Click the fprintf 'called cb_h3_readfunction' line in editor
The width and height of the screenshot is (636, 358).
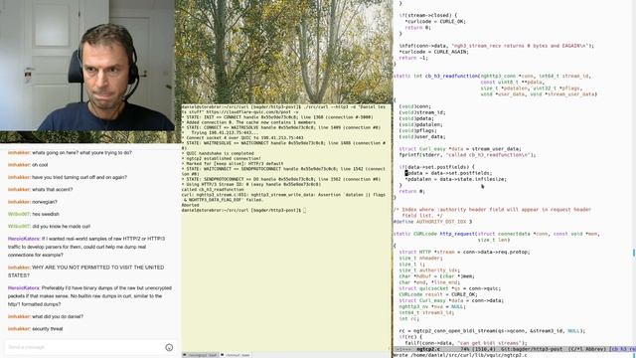tap(467, 155)
